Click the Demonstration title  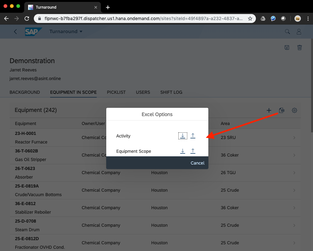pyautogui.click(x=32, y=61)
